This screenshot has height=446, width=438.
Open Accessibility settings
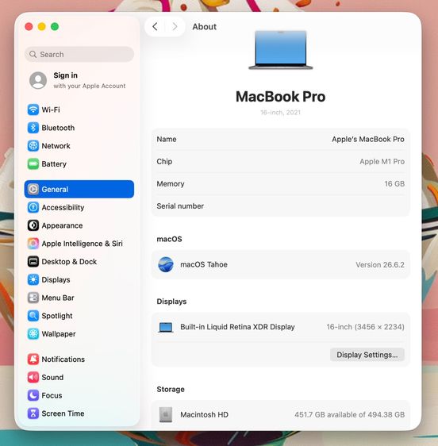79,207
